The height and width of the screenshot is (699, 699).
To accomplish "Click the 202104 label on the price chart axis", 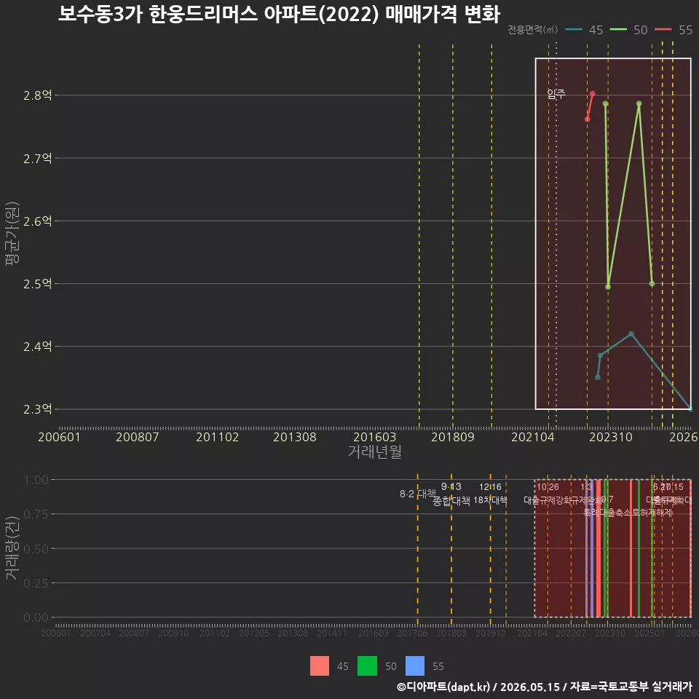I will (x=533, y=437).
